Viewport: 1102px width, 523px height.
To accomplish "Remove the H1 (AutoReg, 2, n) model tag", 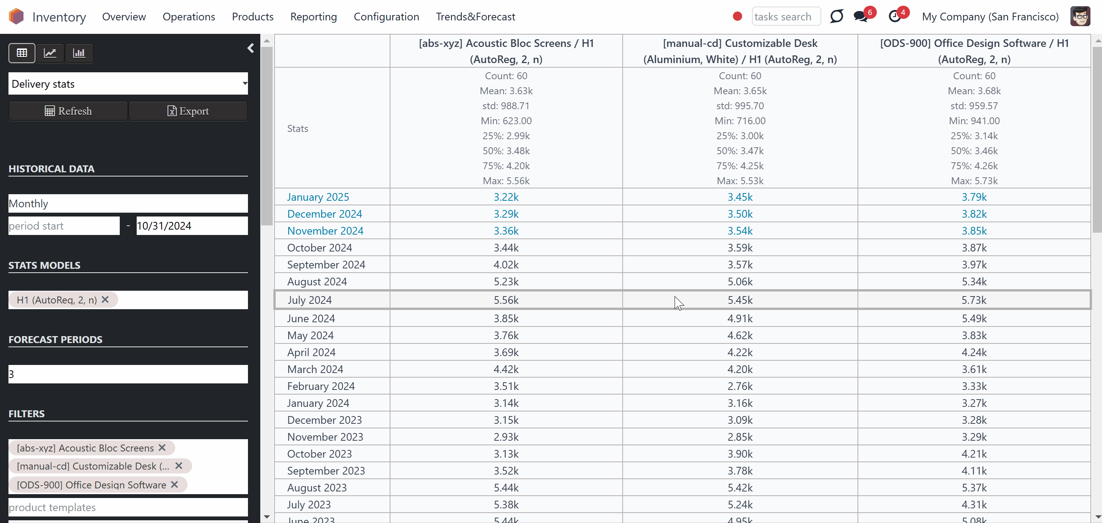I will click(x=105, y=300).
